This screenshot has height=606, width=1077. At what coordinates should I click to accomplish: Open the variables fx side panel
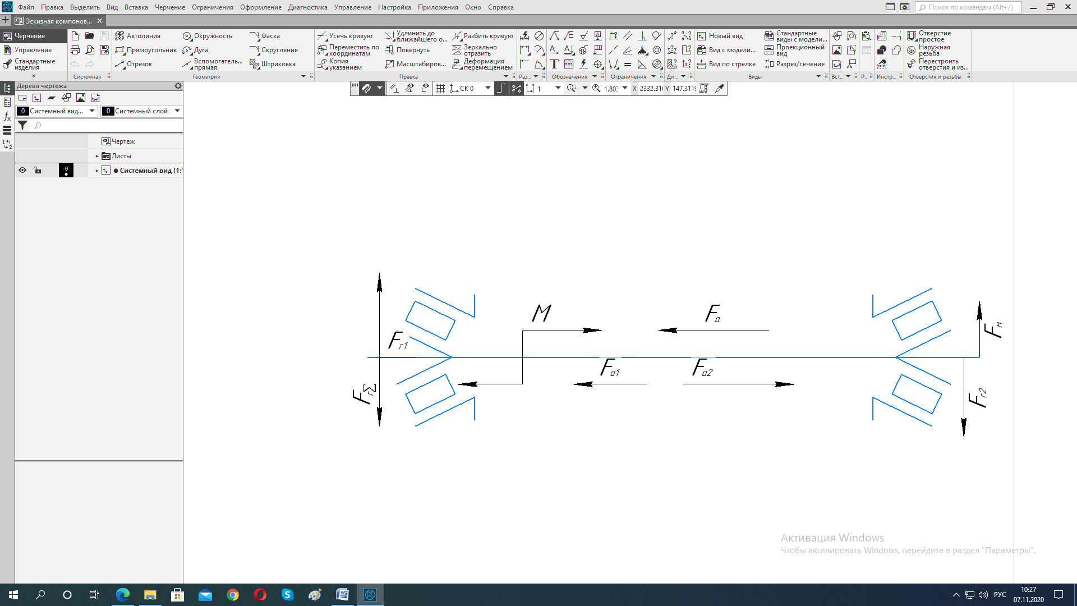[7, 116]
